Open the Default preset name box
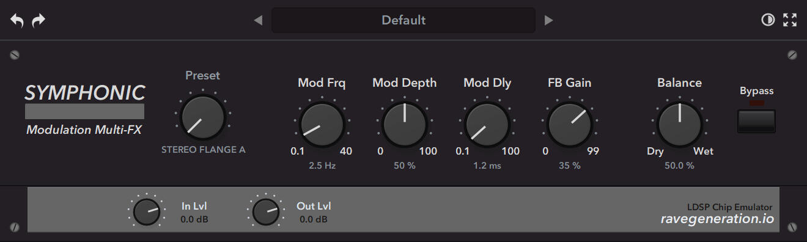 tap(403, 20)
